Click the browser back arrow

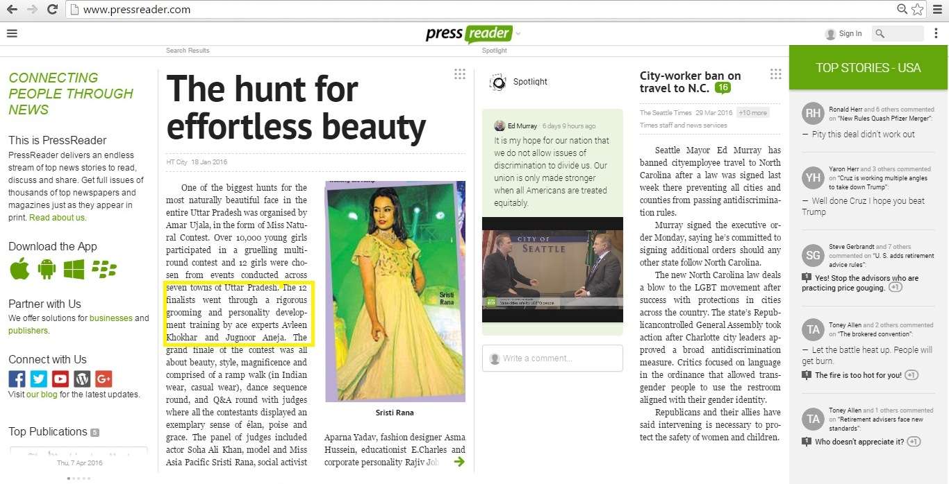(12, 10)
